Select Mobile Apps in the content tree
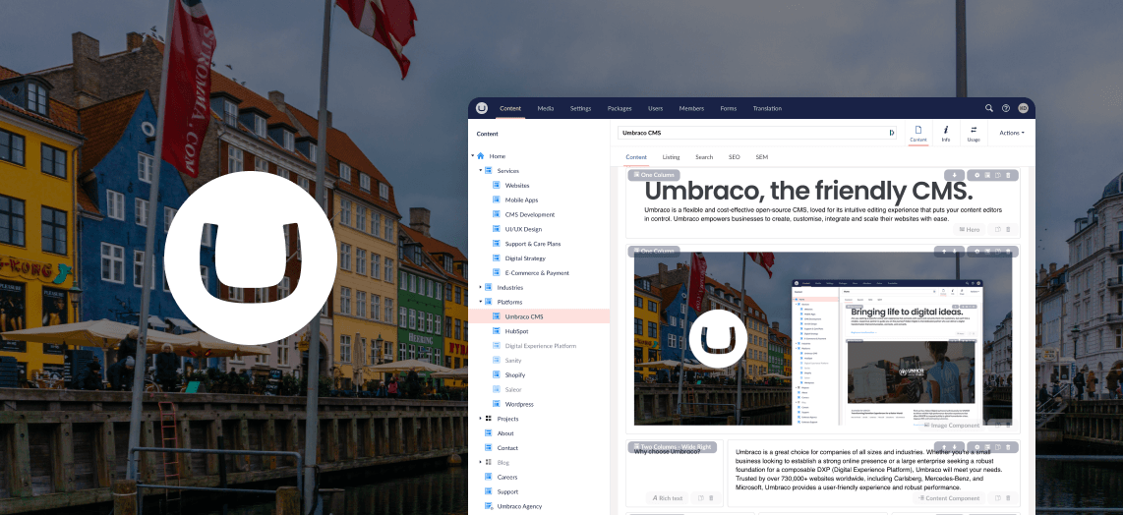Screen dimensions: 1123x515 [521, 200]
